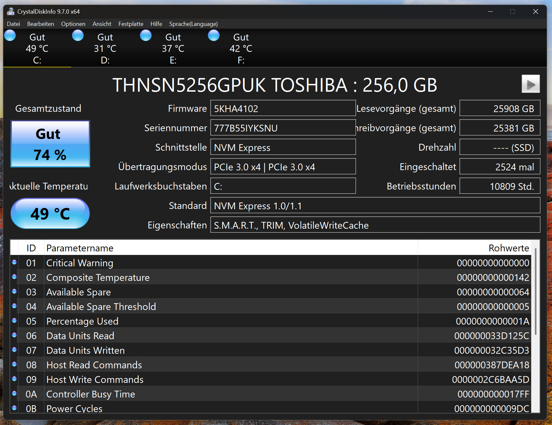Click status dot for Available Spare Threshold row

[14, 306]
